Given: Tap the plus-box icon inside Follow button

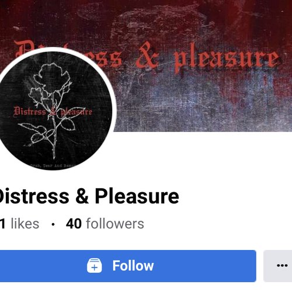Looking at the screenshot, I should coord(94,266).
